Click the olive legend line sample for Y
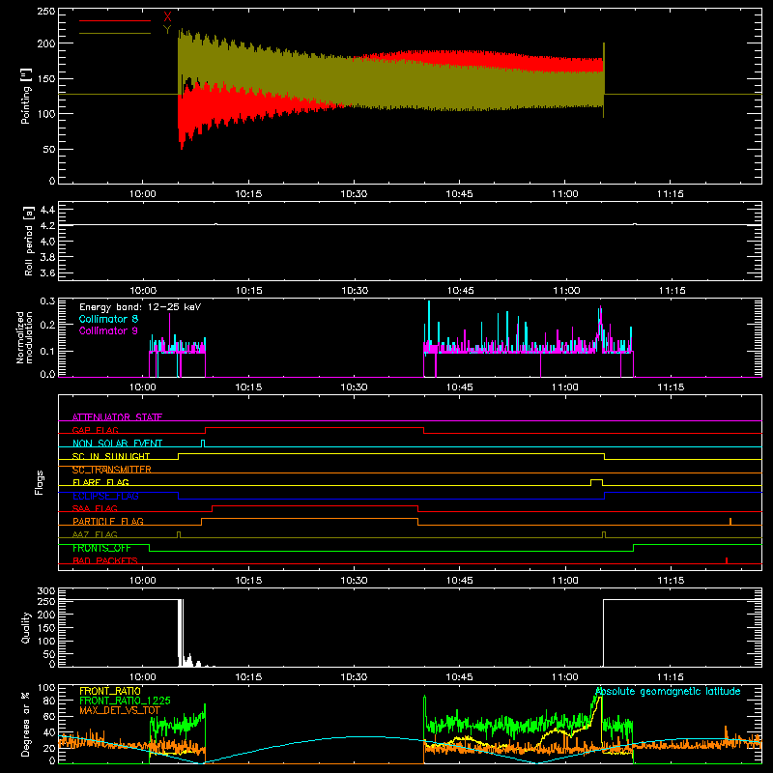This screenshot has height=773, width=773. (115, 34)
